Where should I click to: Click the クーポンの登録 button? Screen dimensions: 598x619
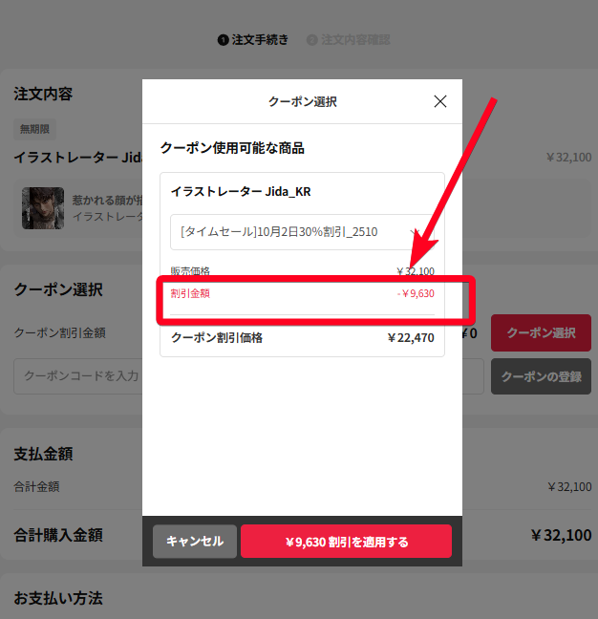[x=541, y=376]
